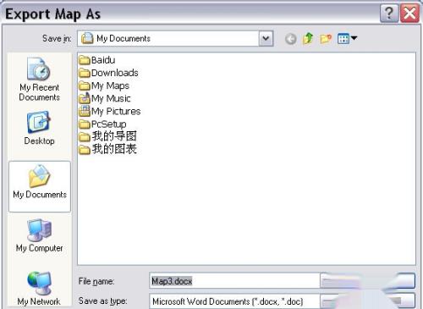423x309 pixels.
Task: Go back using the toolbar back arrow
Action: pyautogui.click(x=290, y=39)
